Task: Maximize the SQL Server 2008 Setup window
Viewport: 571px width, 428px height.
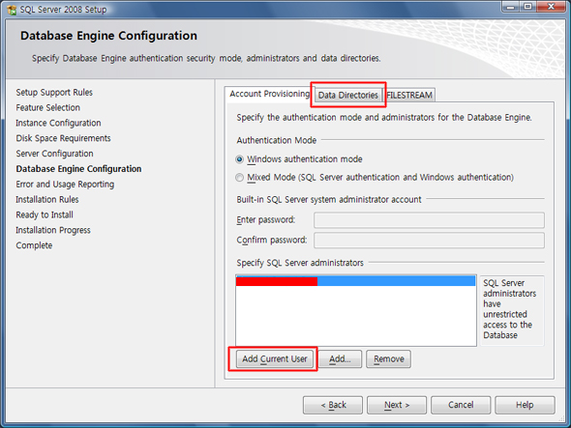Action: click(527, 7)
